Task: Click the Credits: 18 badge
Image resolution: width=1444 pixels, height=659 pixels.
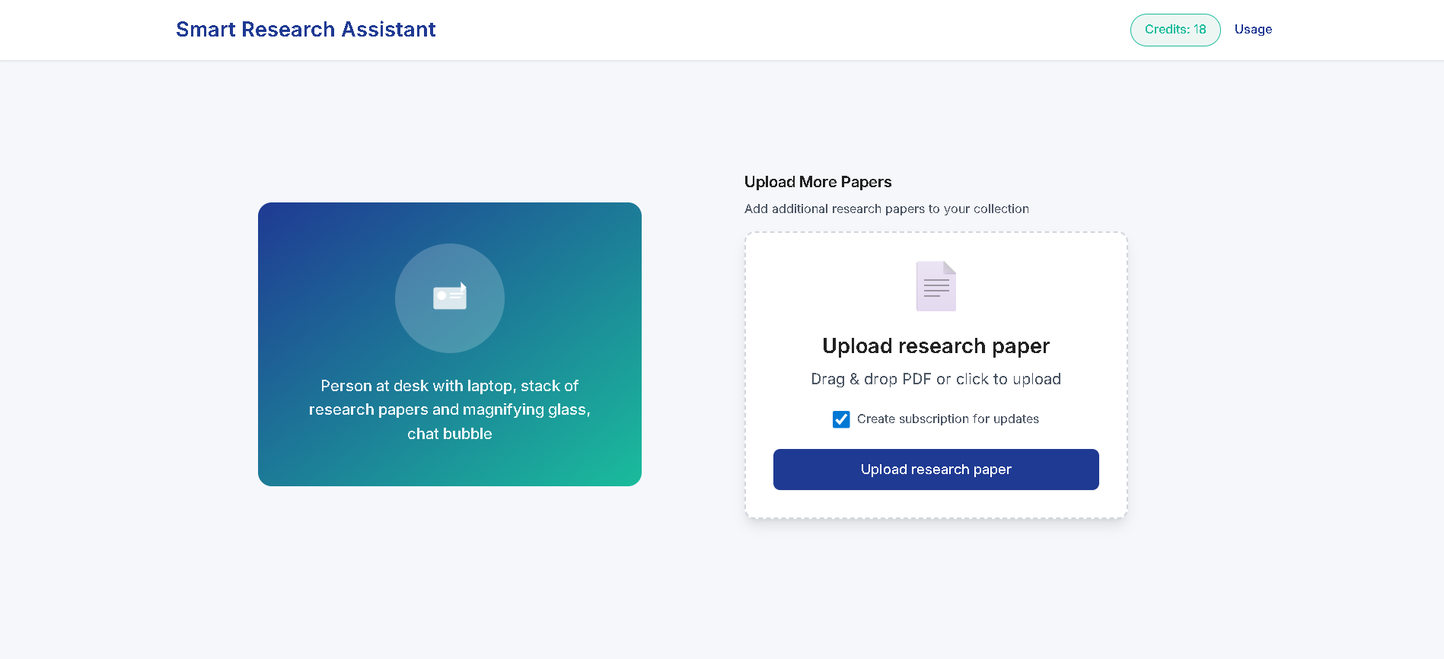Action: (1175, 30)
